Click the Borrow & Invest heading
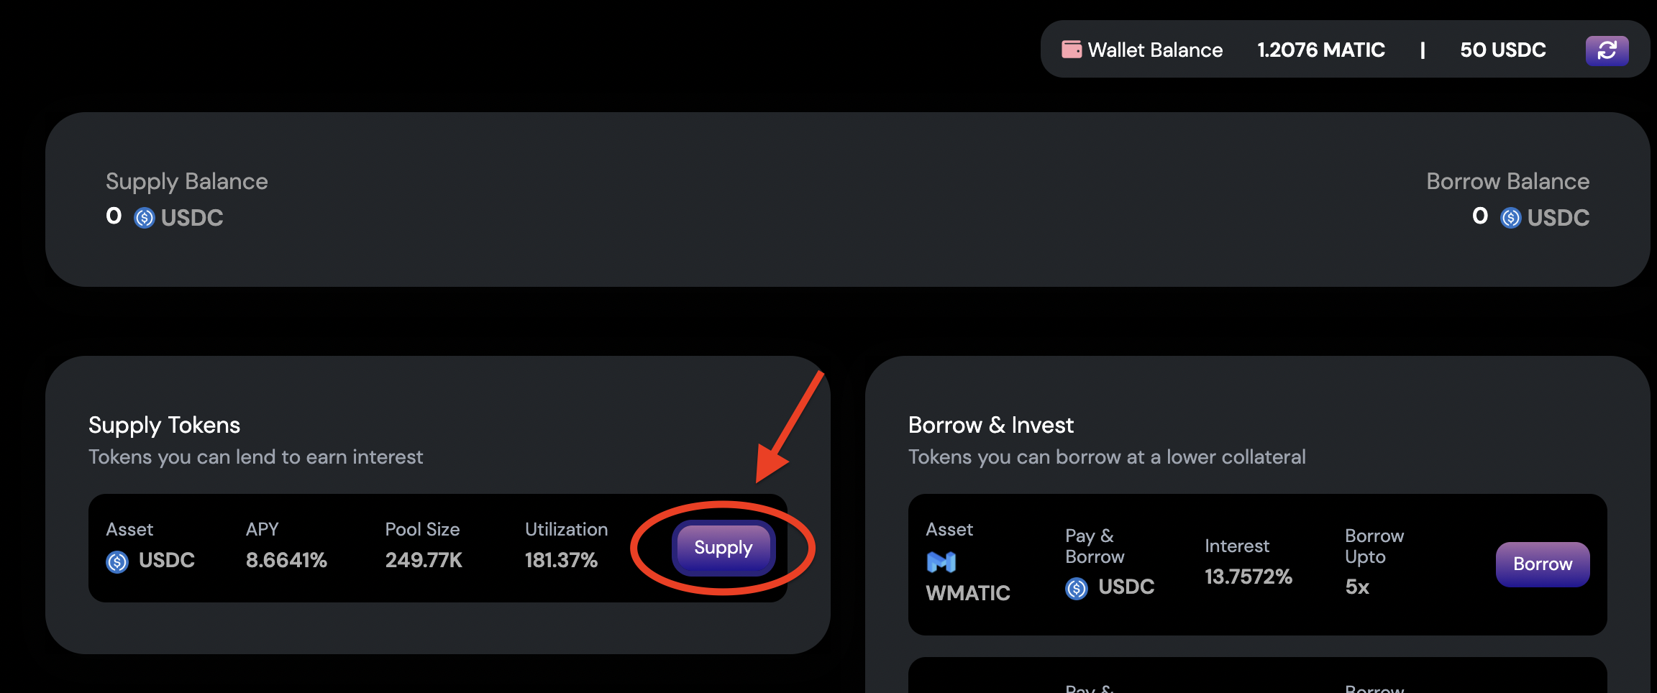 tap(990, 425)
